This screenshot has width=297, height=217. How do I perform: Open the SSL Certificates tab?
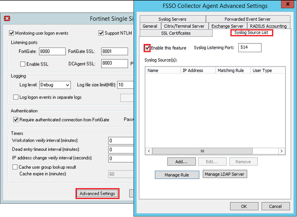tap(176, 33)
